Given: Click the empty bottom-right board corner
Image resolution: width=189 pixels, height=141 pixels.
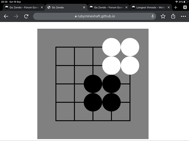Looking at the screenshot, I should coord(130,121).
